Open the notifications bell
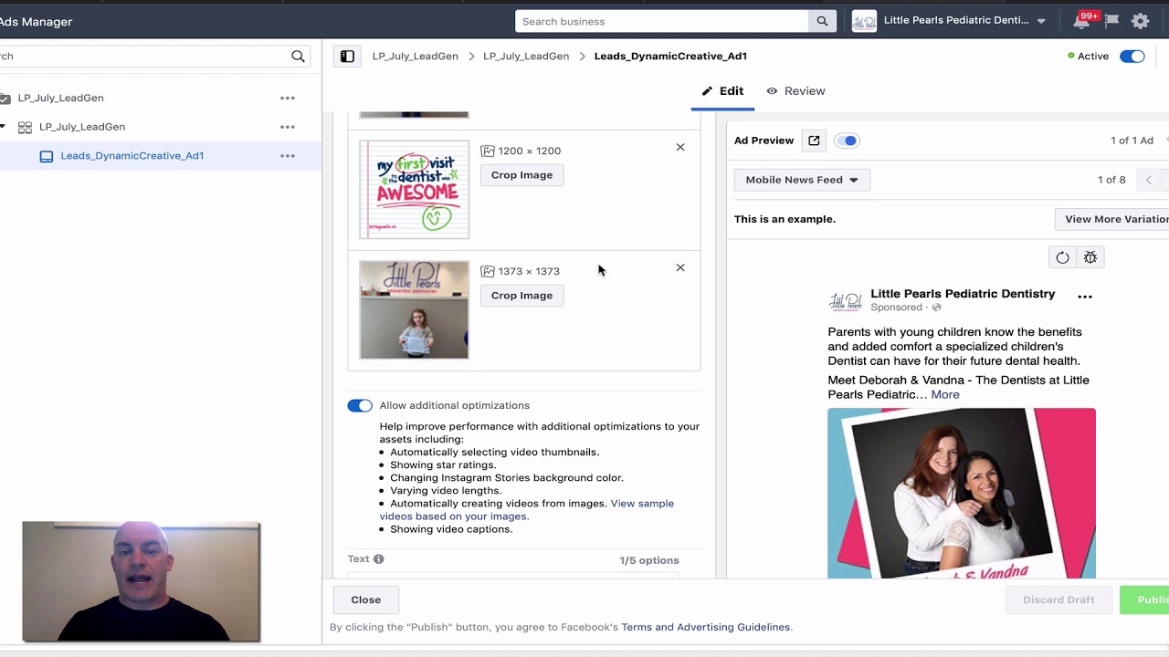 1081,21
